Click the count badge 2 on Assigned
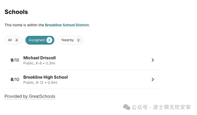 (49, 40)
